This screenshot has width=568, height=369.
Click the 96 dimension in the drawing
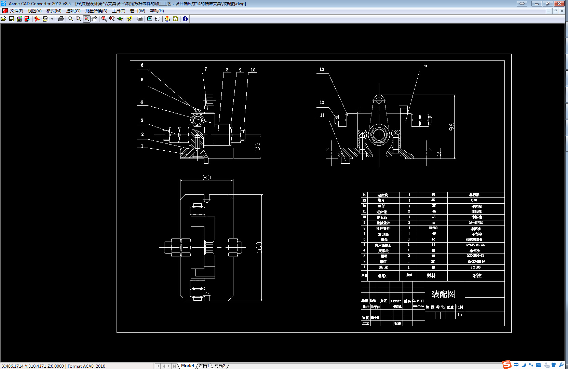point(452,127)
